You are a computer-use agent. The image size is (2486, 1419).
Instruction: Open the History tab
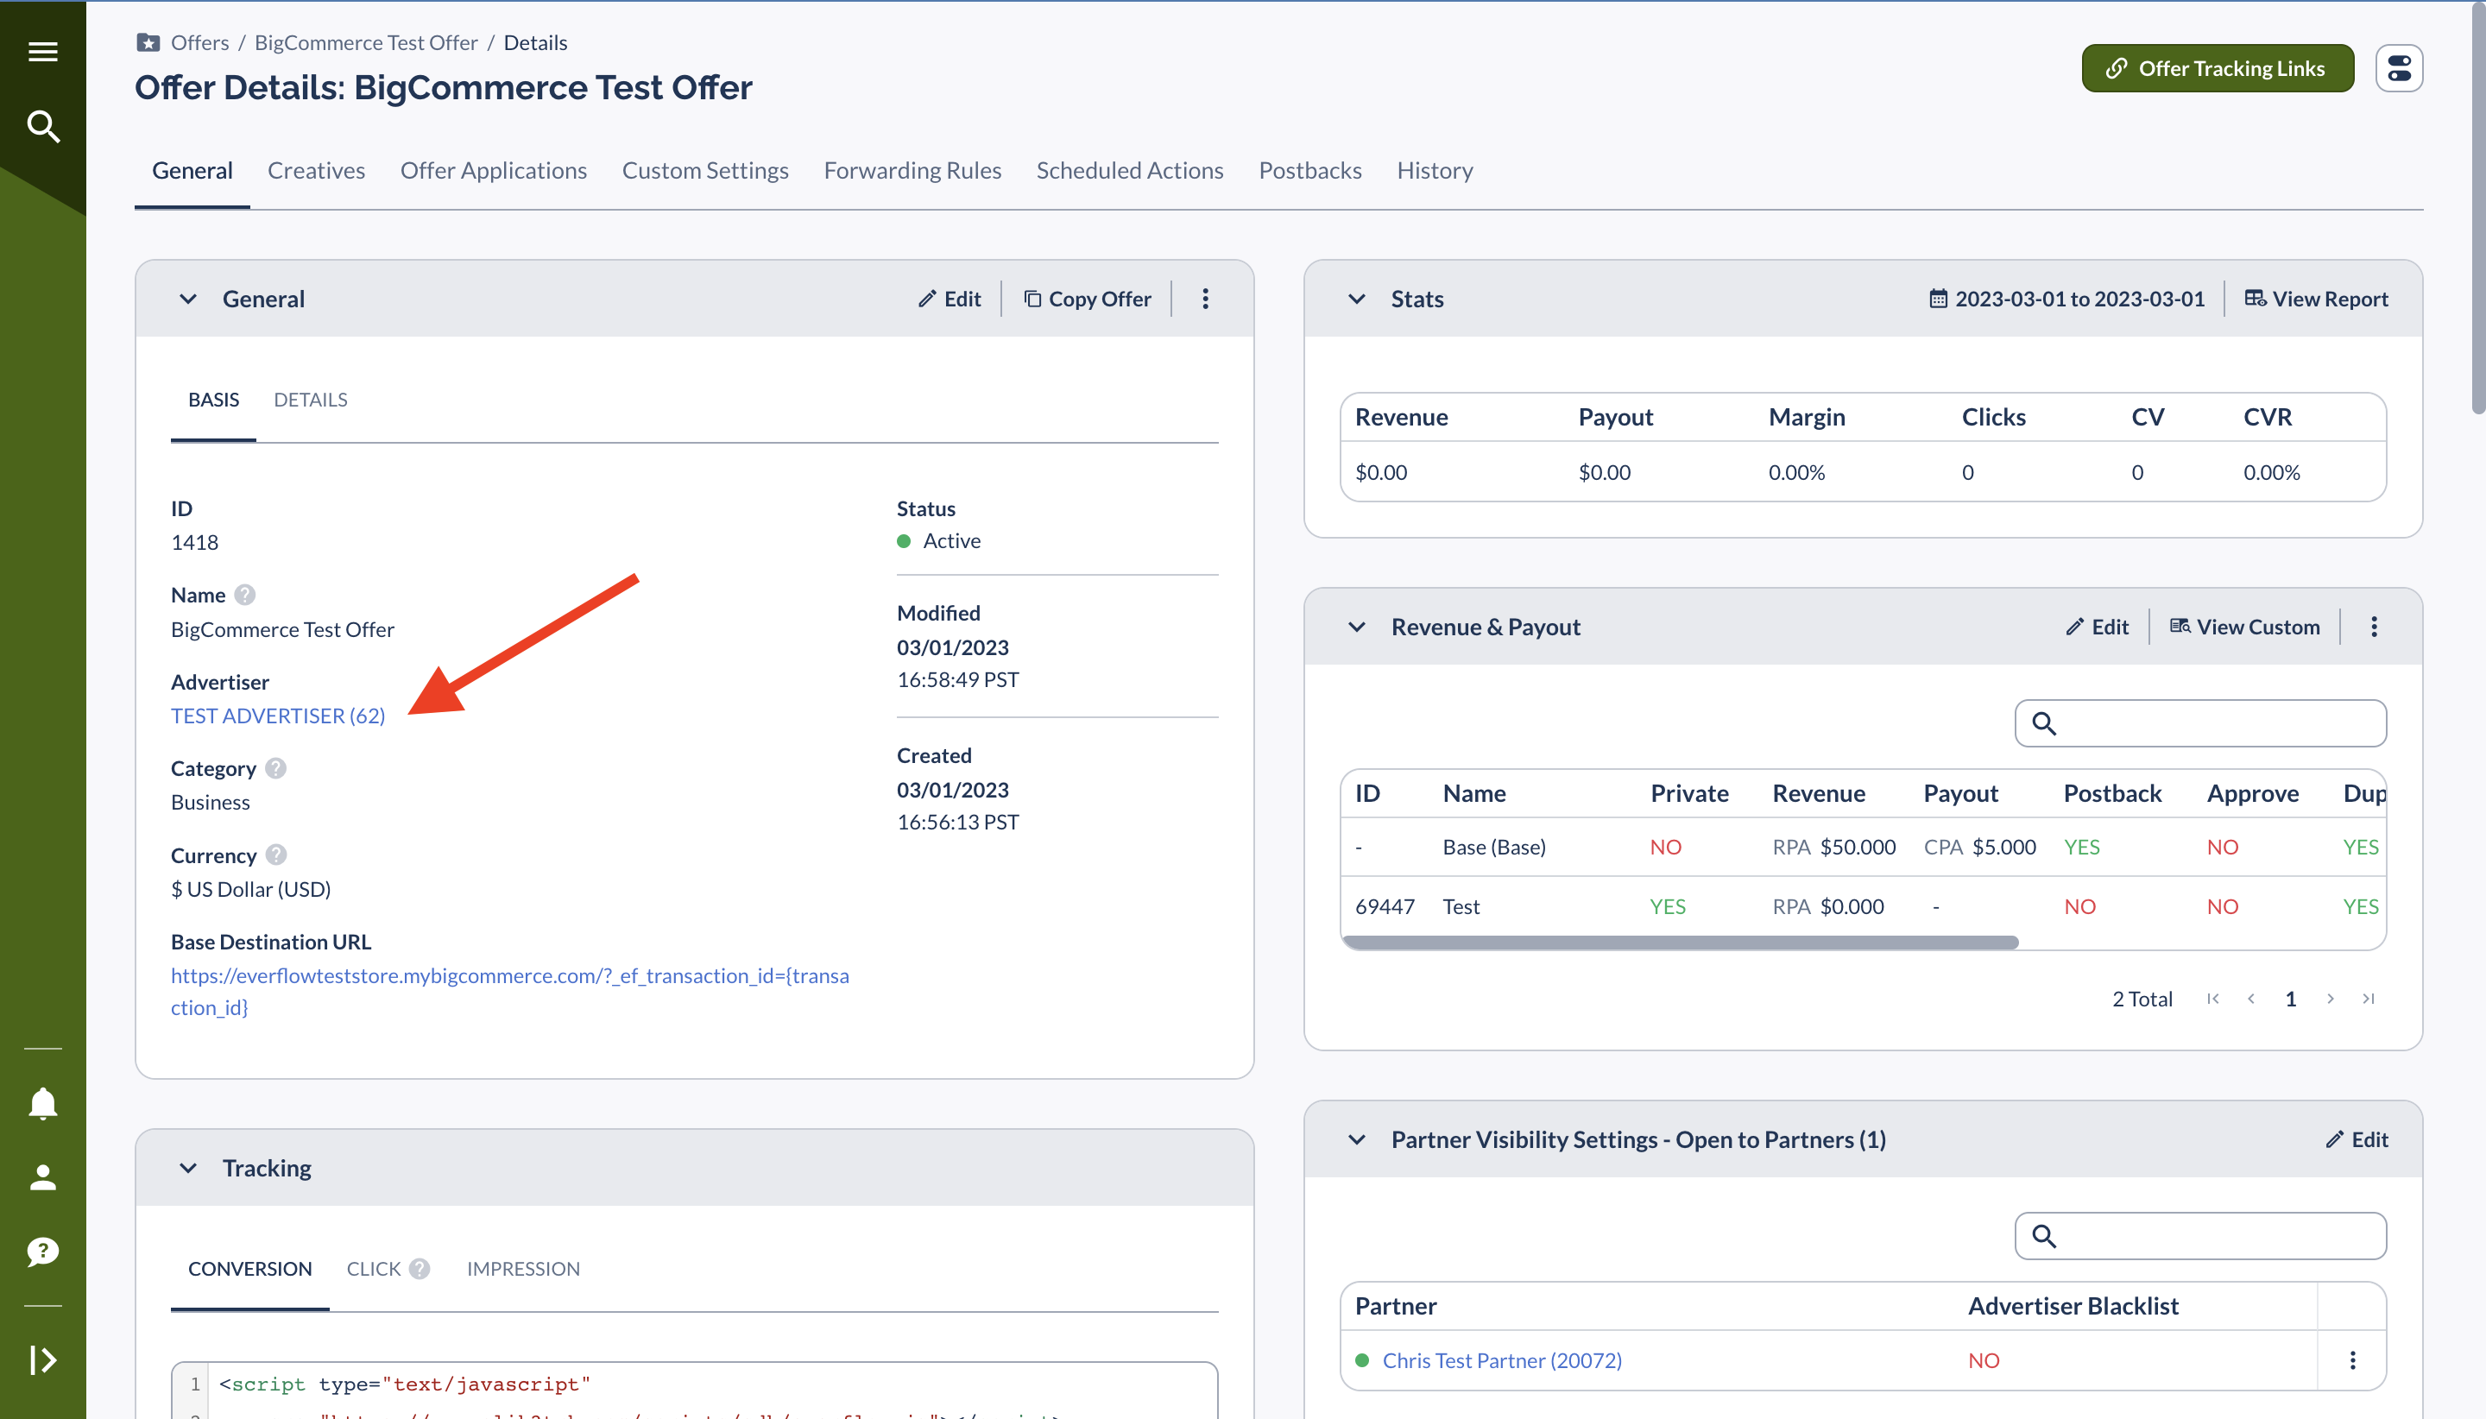pos(1435,171)
